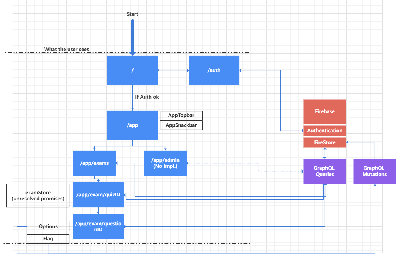Click the /app/exams box
The image size is (396, 258).
point(94,163)
